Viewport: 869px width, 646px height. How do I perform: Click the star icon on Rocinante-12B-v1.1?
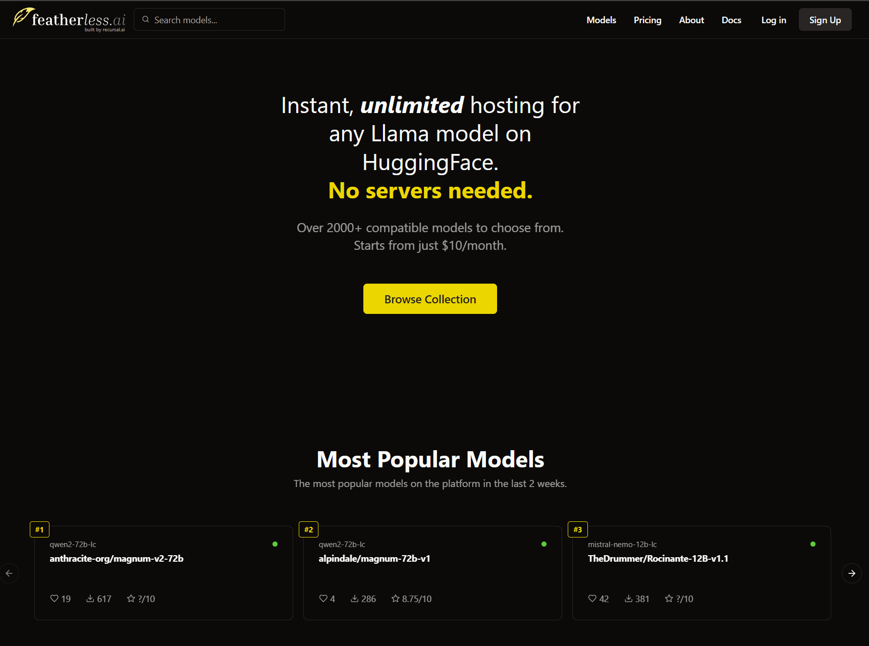[x=669, y=599]
